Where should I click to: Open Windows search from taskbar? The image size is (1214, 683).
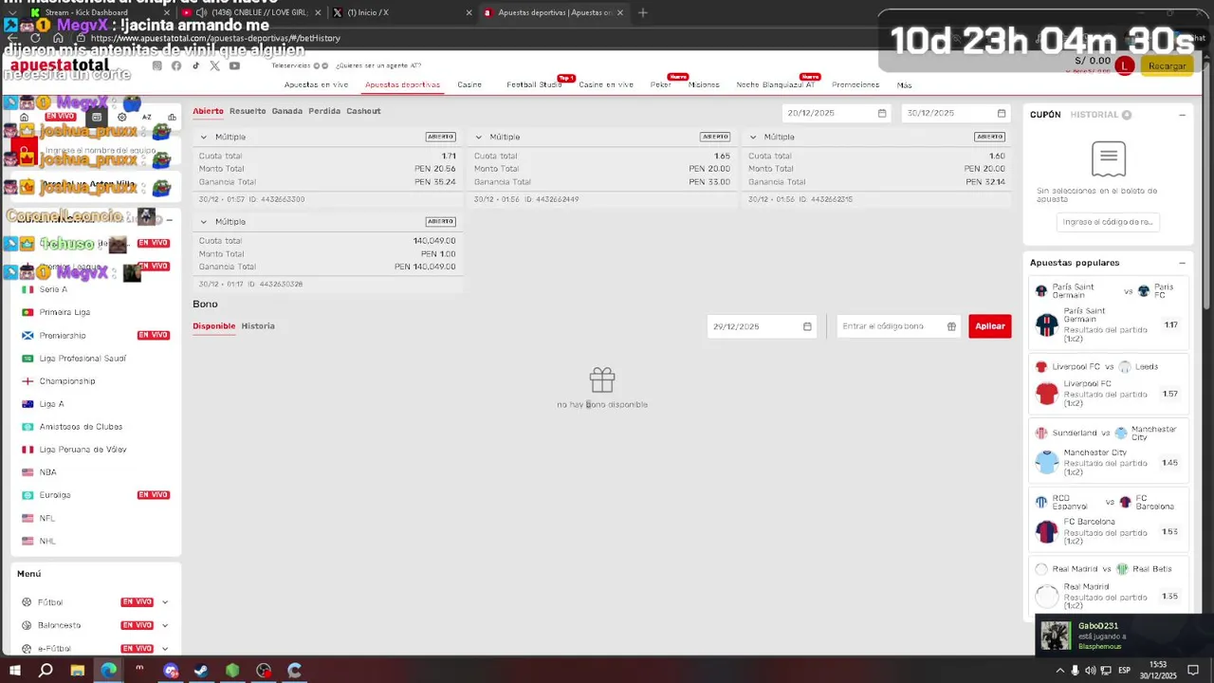pos(46,671)
